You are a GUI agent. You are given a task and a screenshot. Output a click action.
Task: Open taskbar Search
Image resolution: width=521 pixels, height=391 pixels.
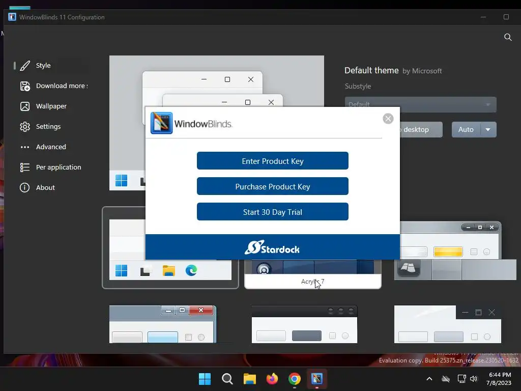click(227, 379)
